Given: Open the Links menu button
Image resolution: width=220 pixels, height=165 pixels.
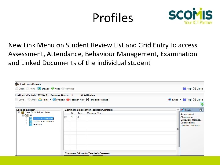Looking at the screenshot, I should coord(173,100).
